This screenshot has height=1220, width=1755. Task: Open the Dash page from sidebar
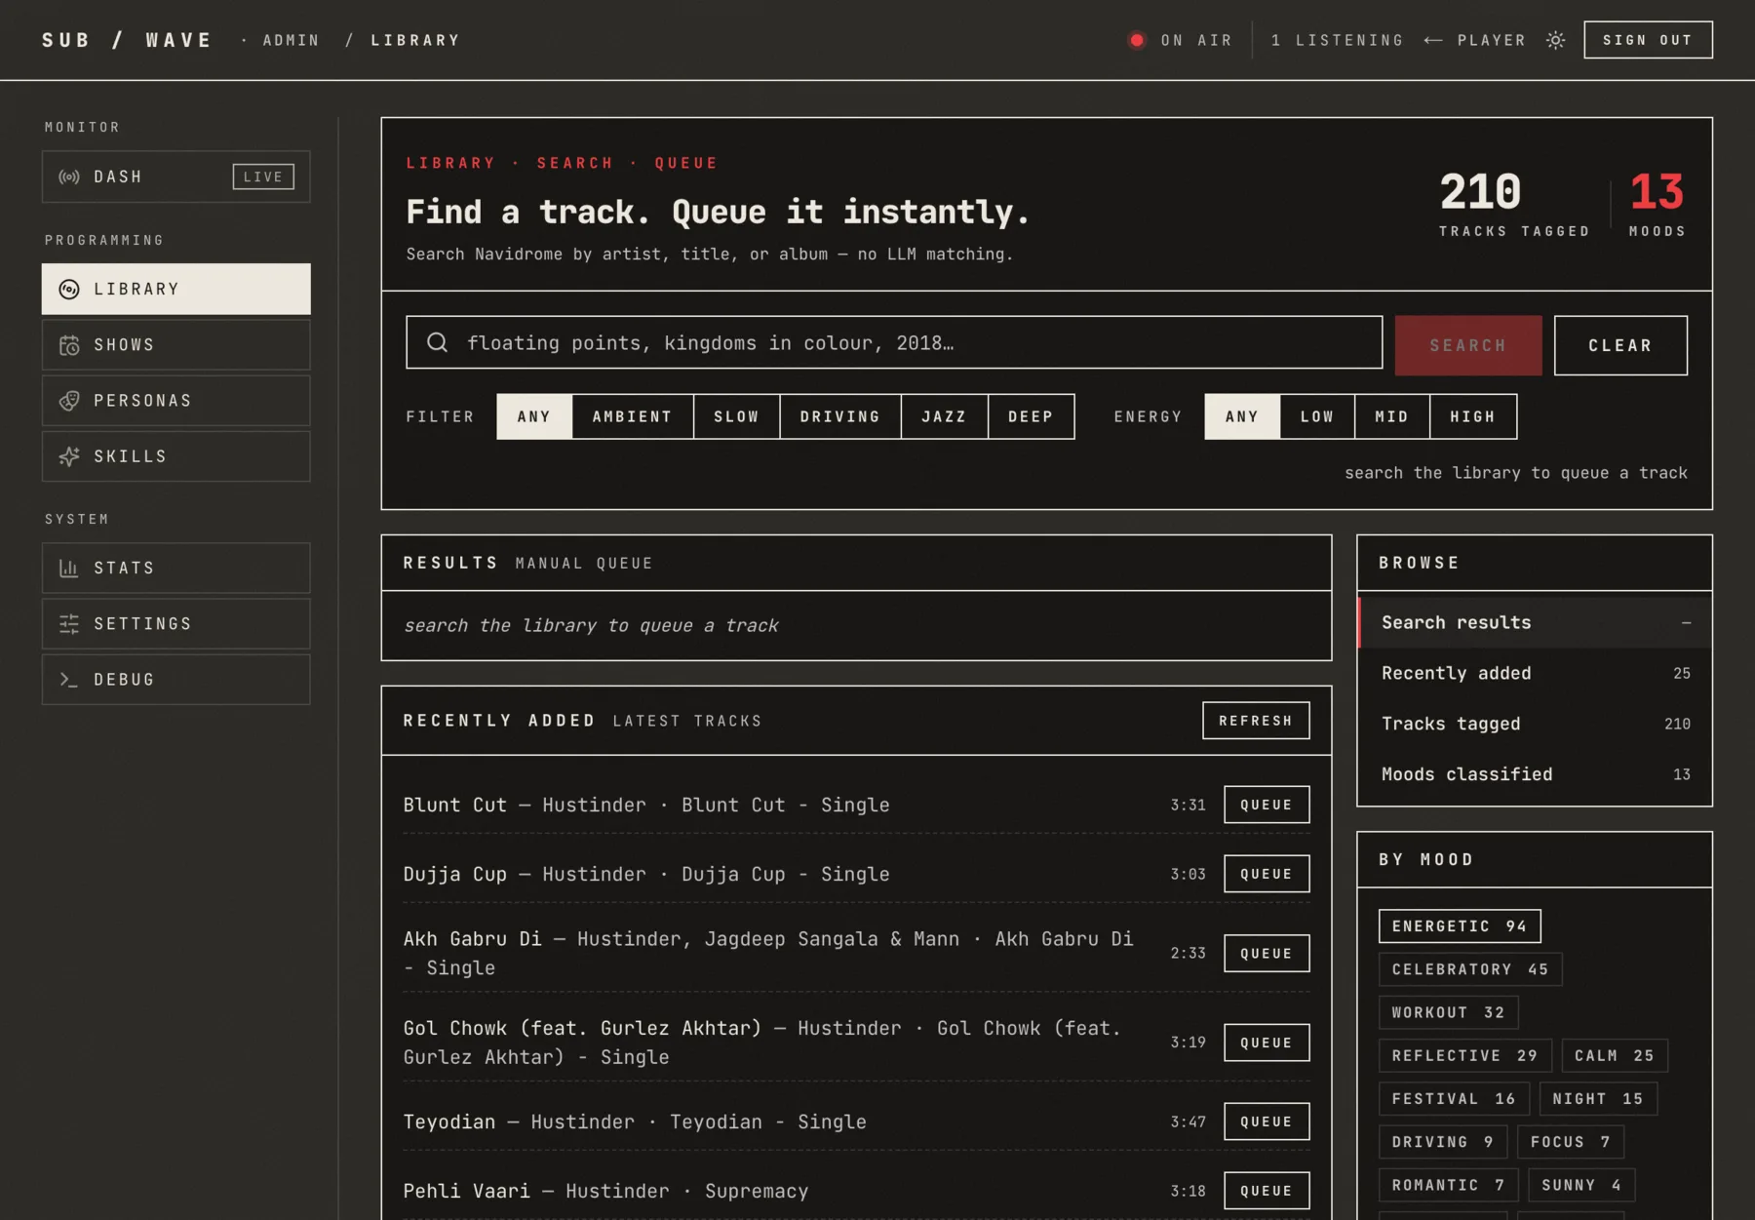click(x=176, y=177)
